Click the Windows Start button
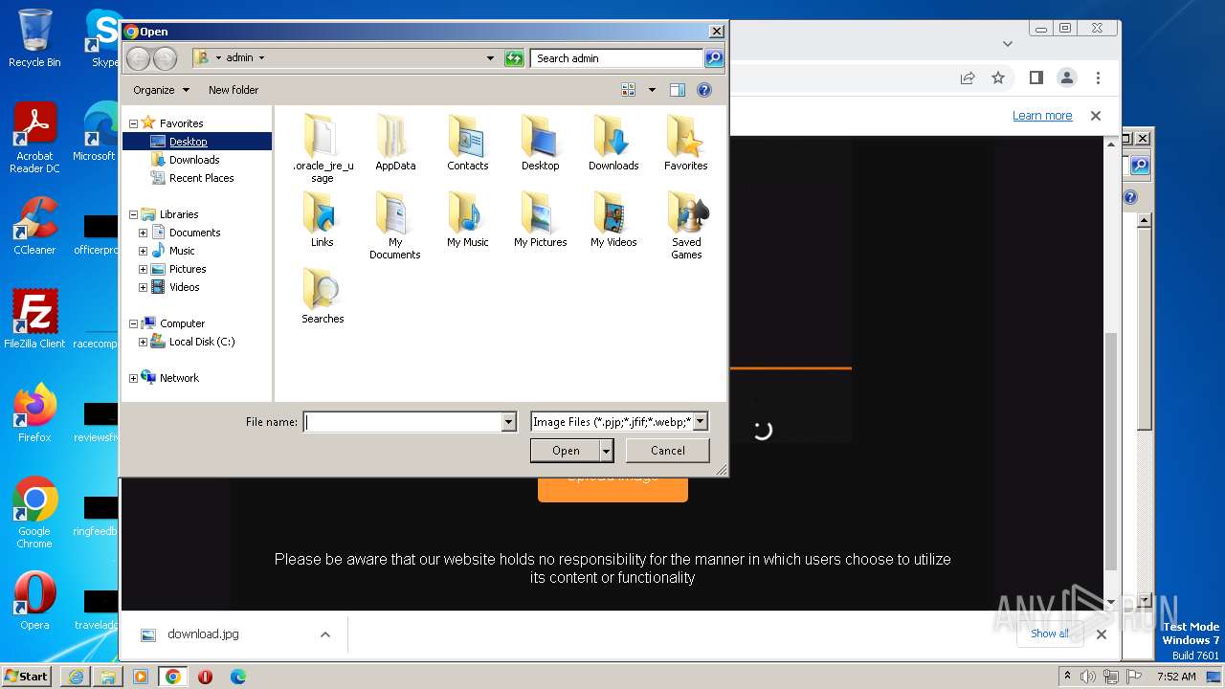This screenshot has height=689, width=1225. pyautogui.click(x=27, y=676)
